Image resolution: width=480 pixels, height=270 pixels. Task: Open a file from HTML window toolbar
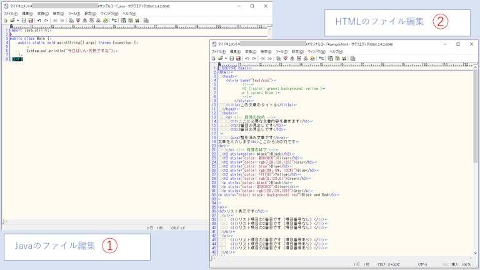coord(220,59)
